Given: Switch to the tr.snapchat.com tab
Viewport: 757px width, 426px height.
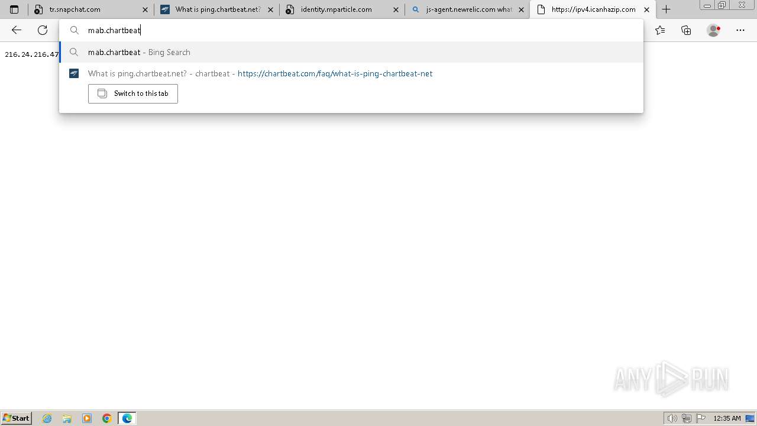Looking at the screenshot, I should (x=90, y=9).
